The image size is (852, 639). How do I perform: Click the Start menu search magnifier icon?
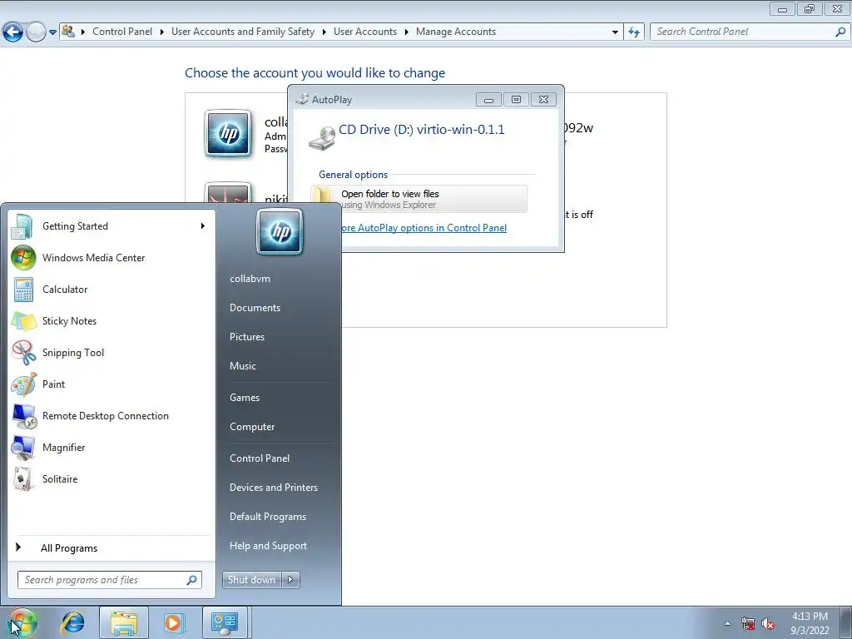[x=191, y=580]
